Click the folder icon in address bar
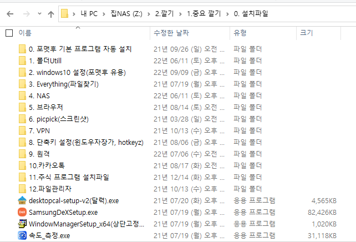356x242 pixels. 64,14
